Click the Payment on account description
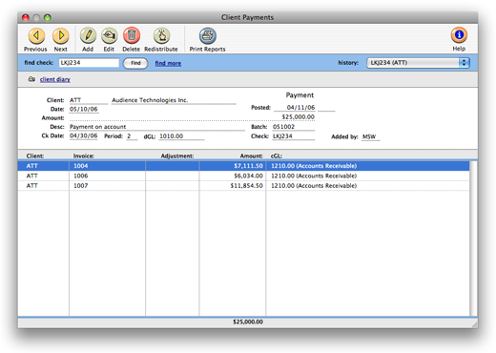The width and height of the screenshot is (496, 353). coord(157,127)
